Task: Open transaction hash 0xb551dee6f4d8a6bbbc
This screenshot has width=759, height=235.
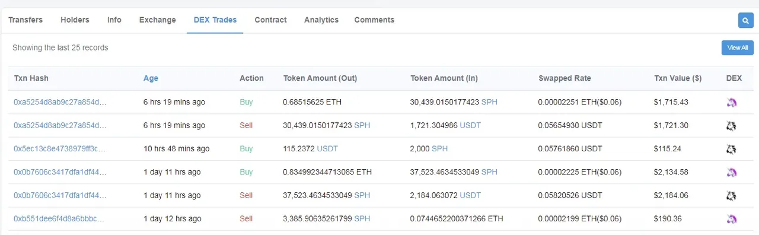Action: point(60,218)
